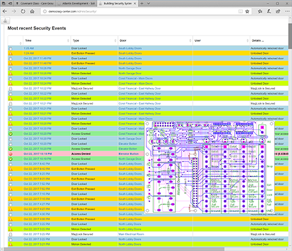Viewport: 292px width, 251px height.
Task: Click the browser forward arrow
Action: pyautogui.click(x=14, y=12)
